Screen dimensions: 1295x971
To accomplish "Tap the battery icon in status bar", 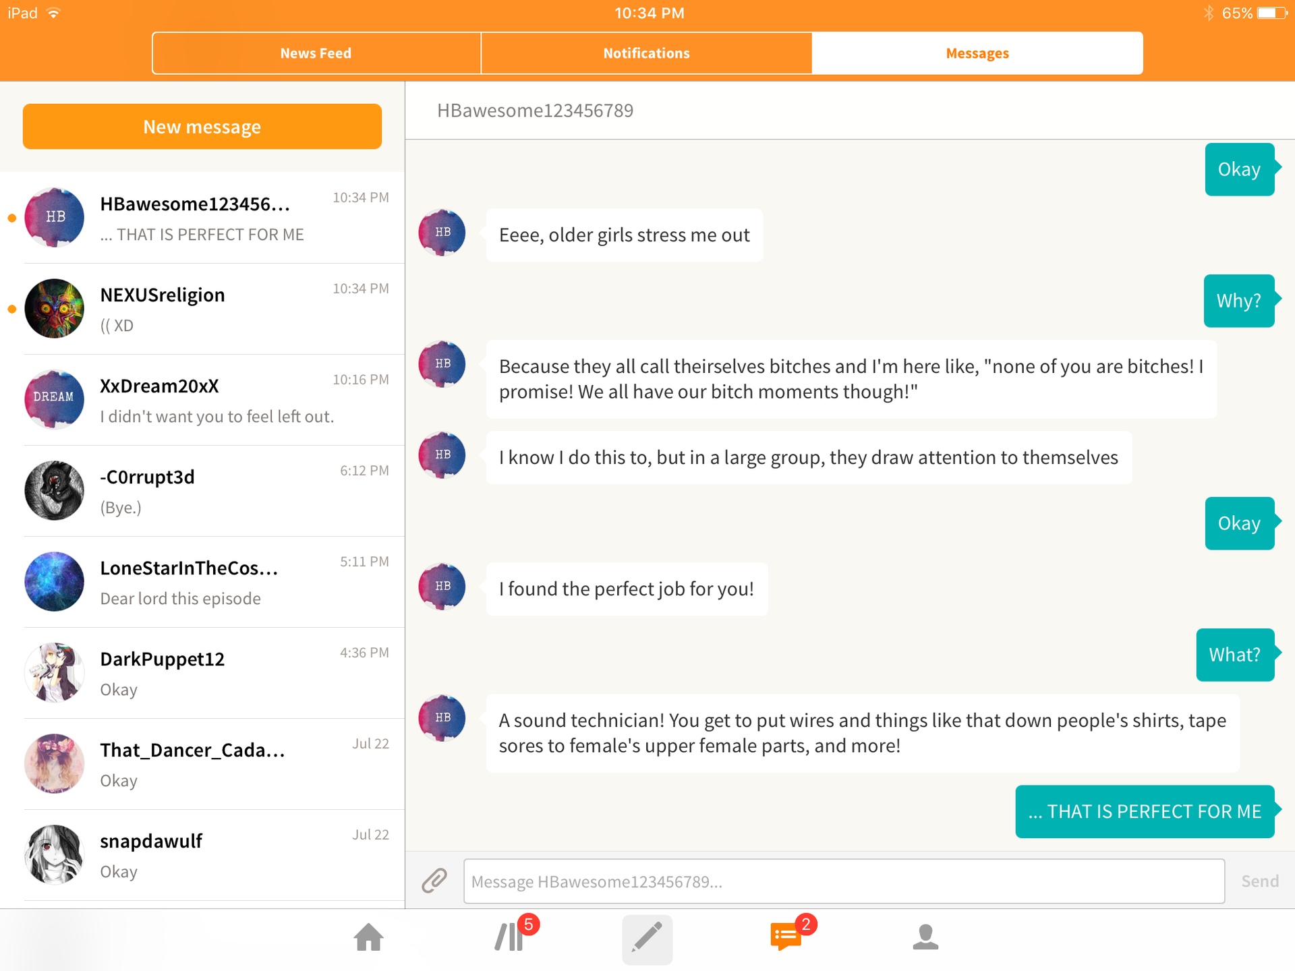I will [1272, 13].
